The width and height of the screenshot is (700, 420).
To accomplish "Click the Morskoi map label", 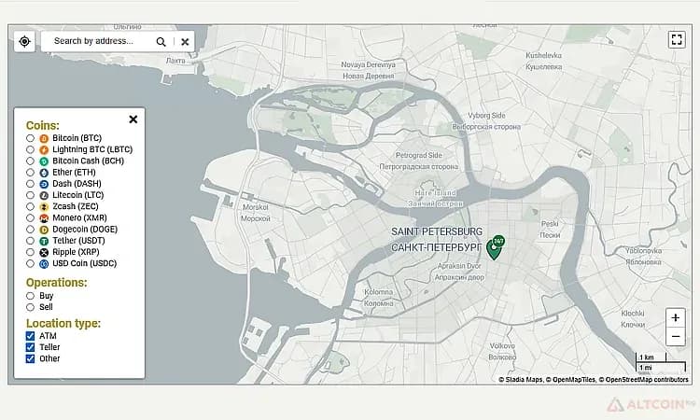I will pyautogui.click(x=256, y=207).
